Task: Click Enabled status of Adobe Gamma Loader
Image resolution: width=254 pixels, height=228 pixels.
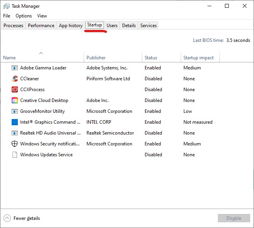Action: tap(153, 68)
